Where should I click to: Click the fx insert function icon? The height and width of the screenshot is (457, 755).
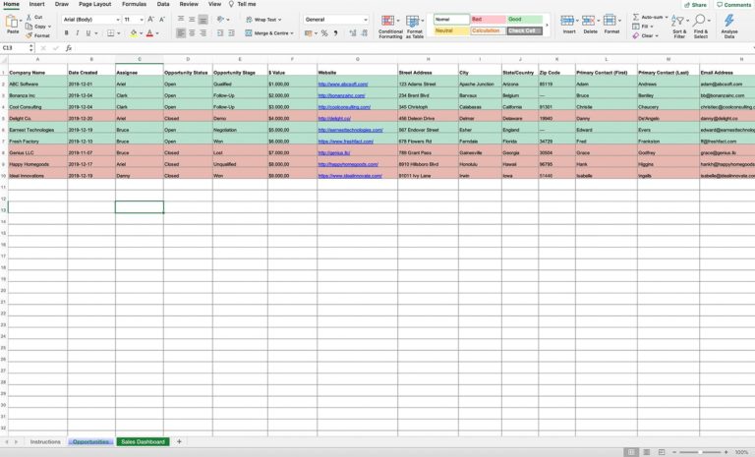[69, 48]
